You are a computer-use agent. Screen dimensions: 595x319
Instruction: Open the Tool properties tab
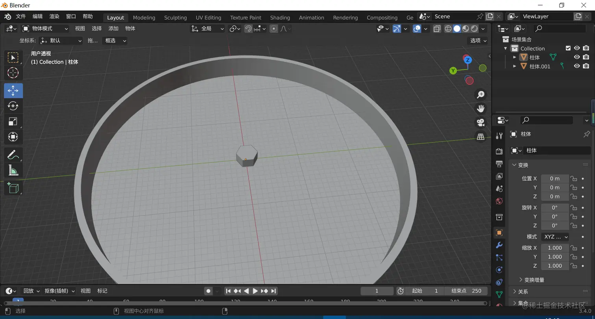(499, 136)
